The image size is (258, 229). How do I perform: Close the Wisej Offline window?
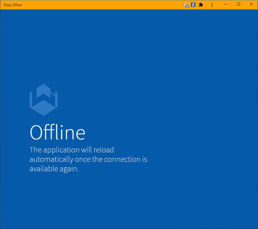coord(251,4)
